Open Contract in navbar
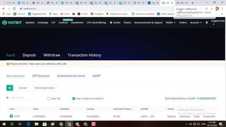 (63, 23)
